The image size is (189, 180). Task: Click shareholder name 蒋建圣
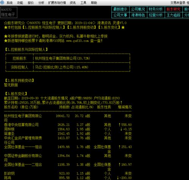point(9,133)
